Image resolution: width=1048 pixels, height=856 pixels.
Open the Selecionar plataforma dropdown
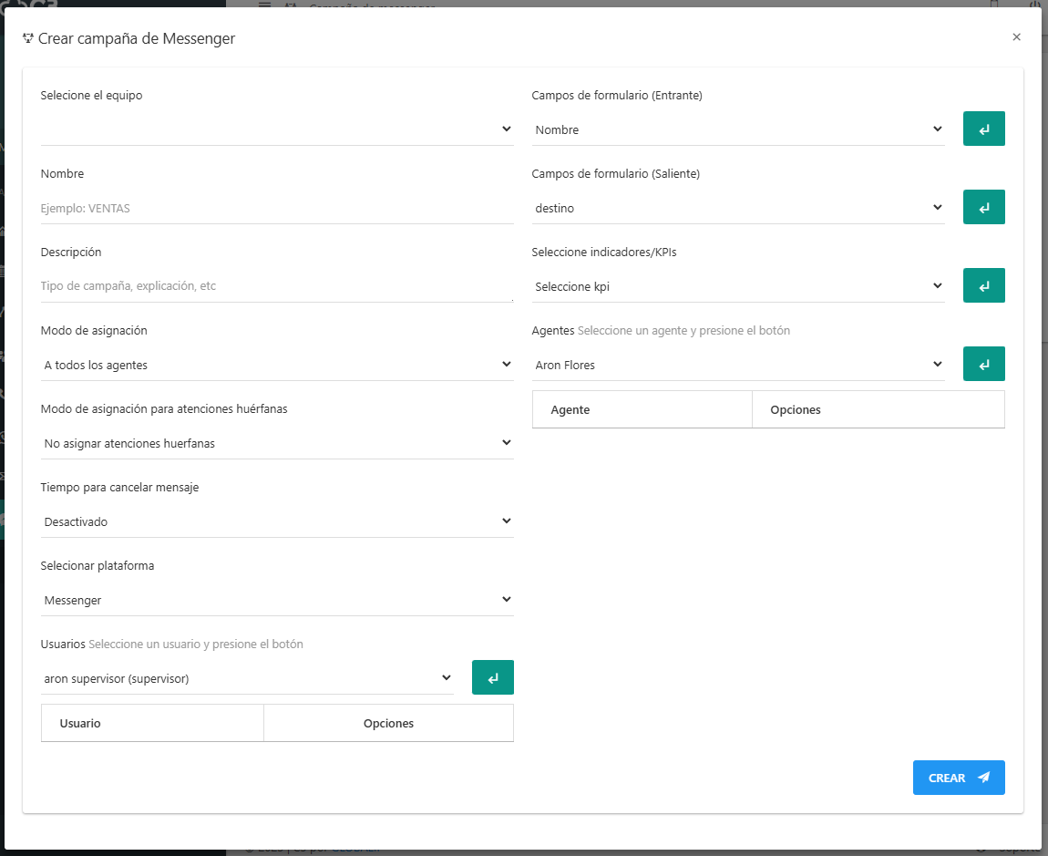277,600
